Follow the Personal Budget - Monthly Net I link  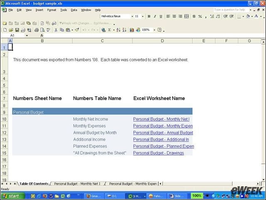pyautogui.click(x=161, y=119)
